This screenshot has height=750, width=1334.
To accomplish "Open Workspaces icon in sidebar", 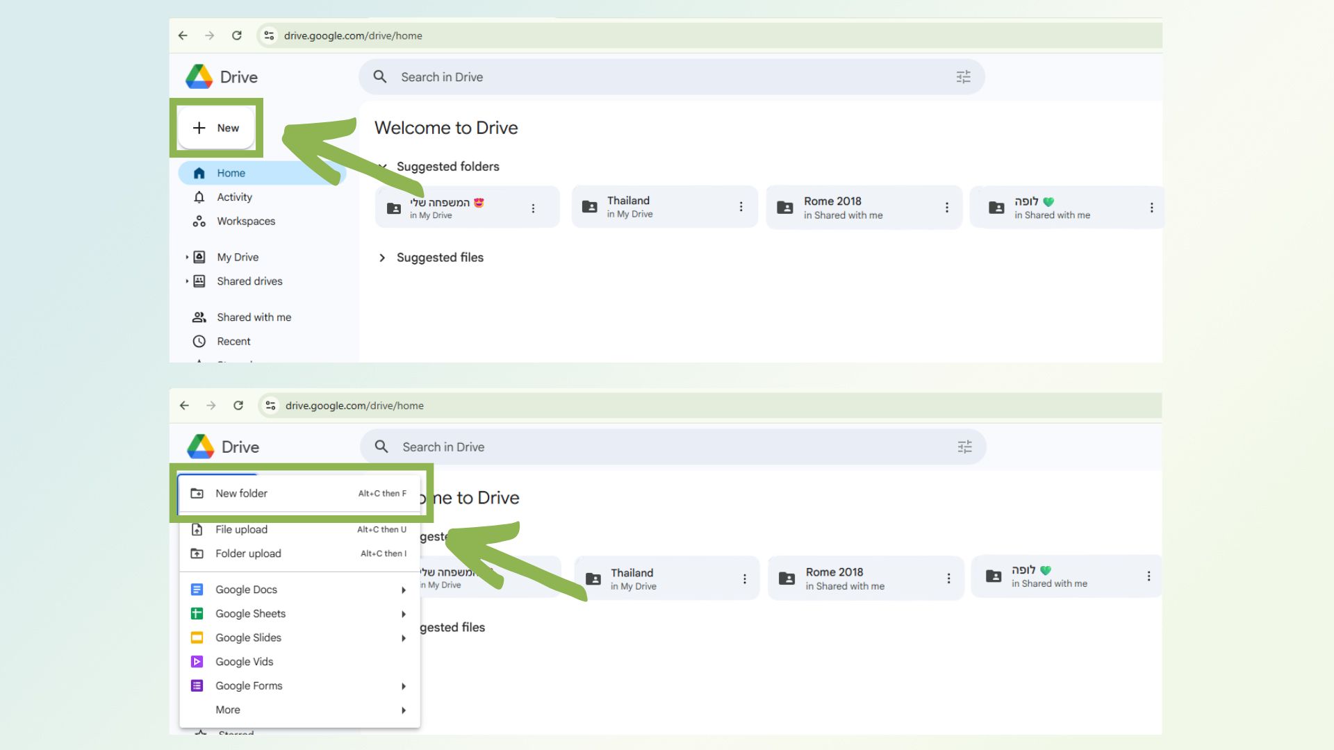I will 199,222.
